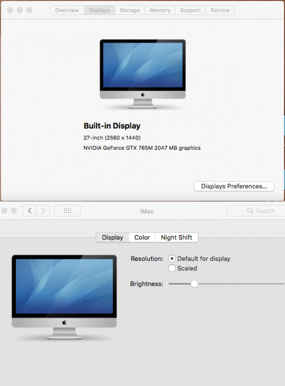Select the Display tab in preferences
The width and height of the screenshot is (285, 386).
click(x=113, y=238)
